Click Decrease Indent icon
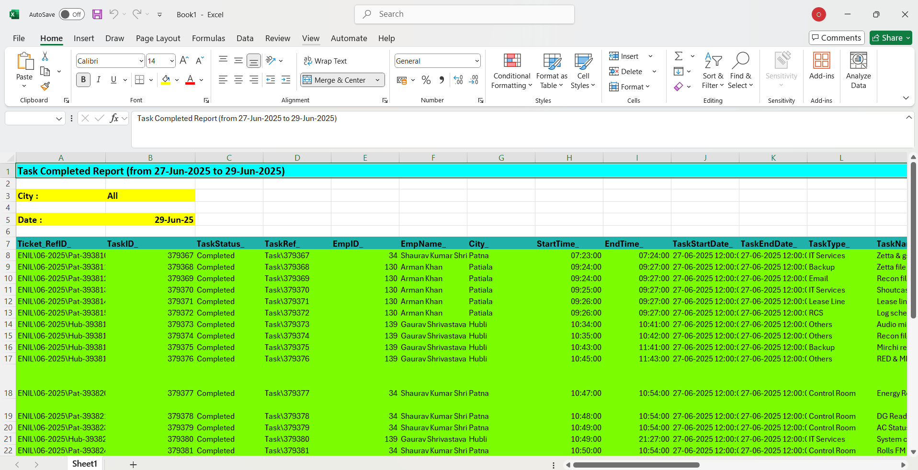This screenshot has height=470, width=918. 271,80
